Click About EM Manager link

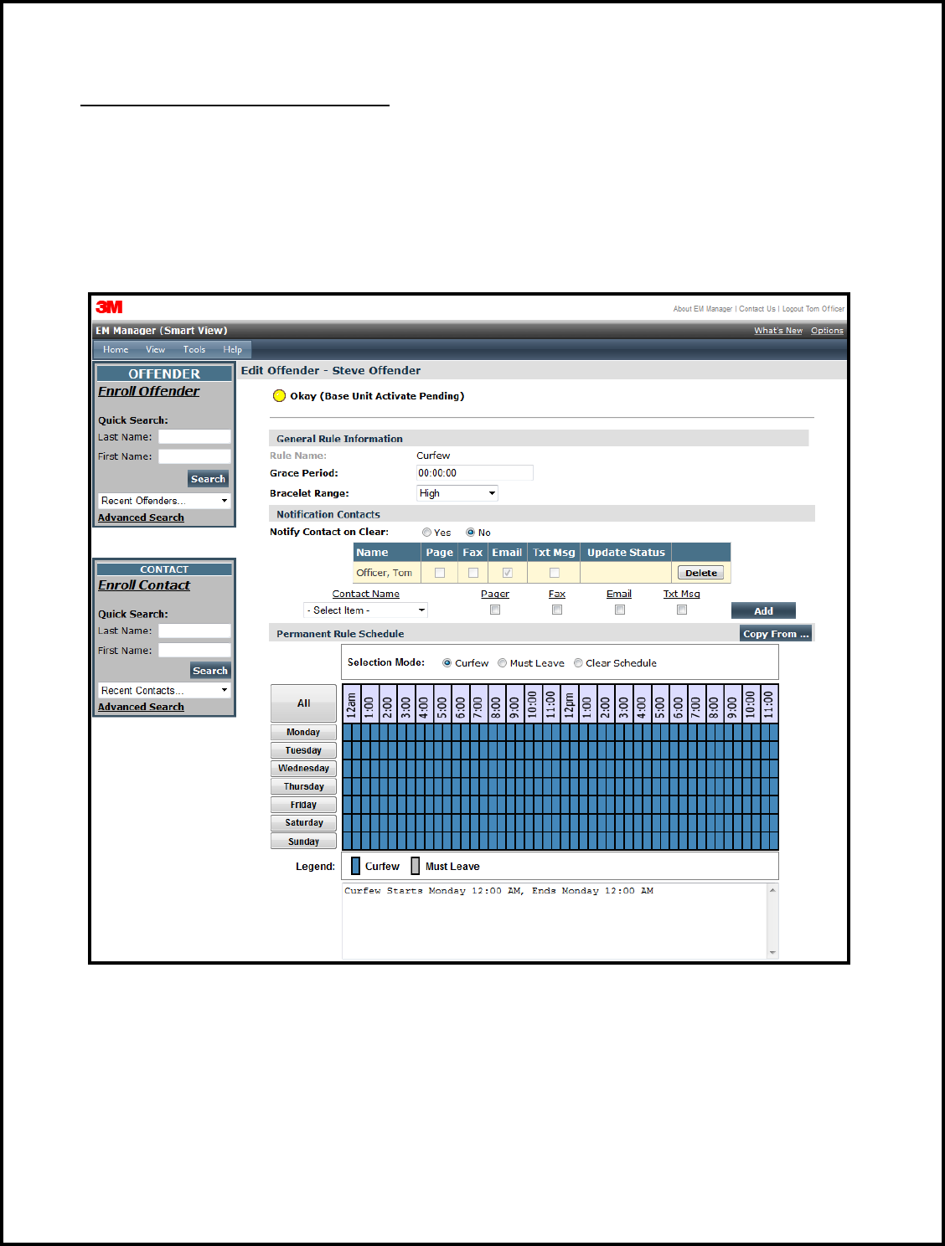[703, 309]
